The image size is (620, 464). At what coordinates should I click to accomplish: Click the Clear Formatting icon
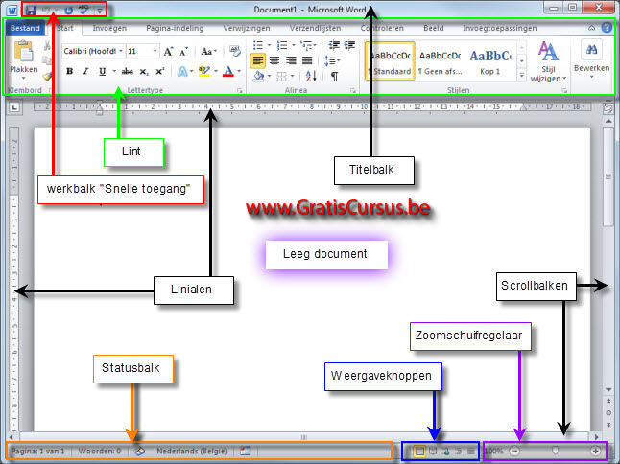[235, 51]
